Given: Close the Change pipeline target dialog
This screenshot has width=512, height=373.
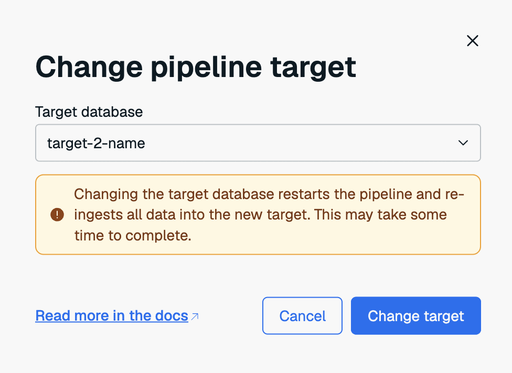Looking at the screenshot, I should click(473, 41).
